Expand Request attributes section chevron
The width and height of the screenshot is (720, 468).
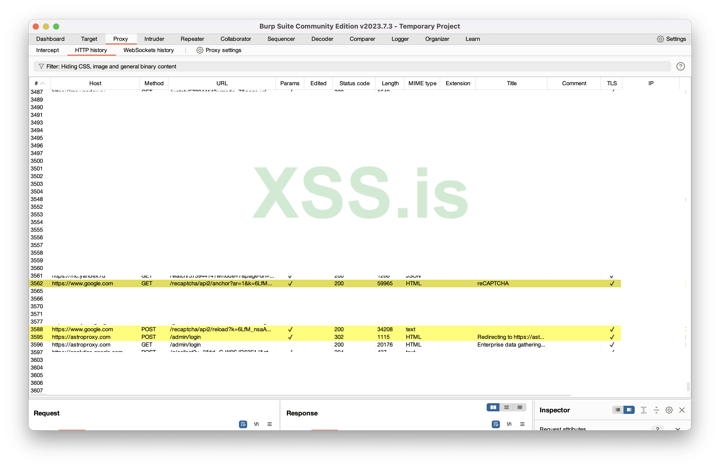coord(677,428)
